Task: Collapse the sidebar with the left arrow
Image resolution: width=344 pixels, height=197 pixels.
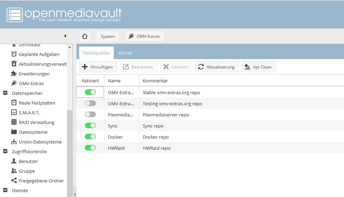Action: coord(65,36)
